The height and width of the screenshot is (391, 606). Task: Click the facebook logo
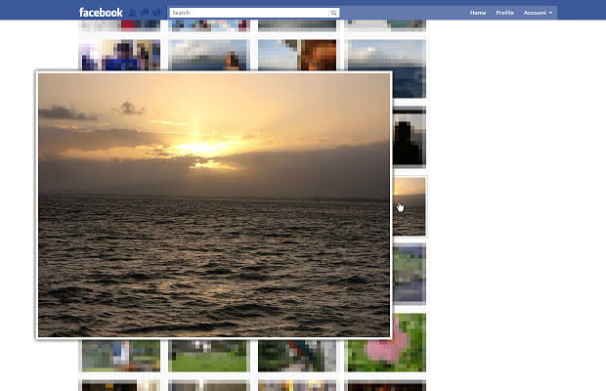pos(101,13)
